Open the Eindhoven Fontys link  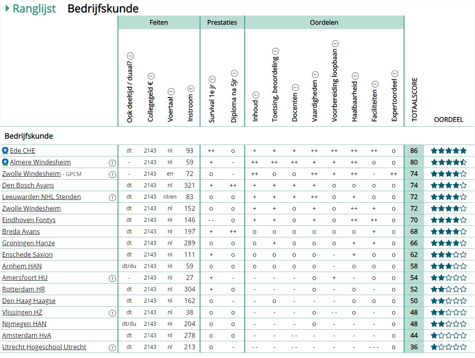click(29, 220)
